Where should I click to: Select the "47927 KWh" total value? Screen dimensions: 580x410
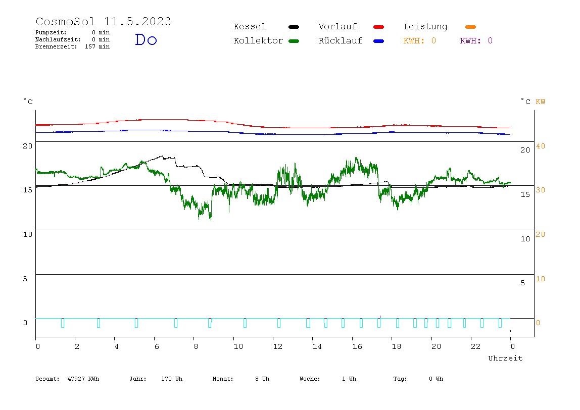click(83, 379)
